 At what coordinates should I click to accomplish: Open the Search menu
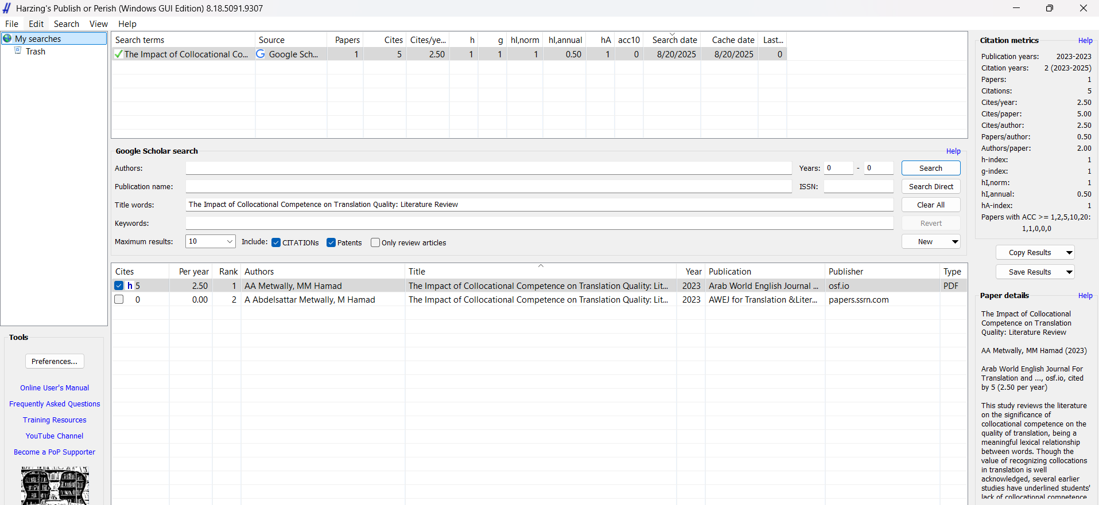click(x=66, y=24)
